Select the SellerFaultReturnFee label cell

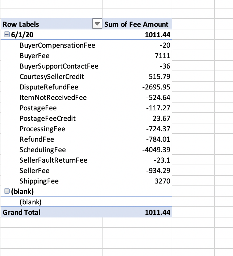click(x=53, y=160)
